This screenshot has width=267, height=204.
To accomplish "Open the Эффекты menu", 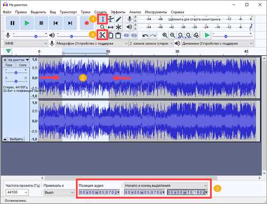I will click(118, 12).
